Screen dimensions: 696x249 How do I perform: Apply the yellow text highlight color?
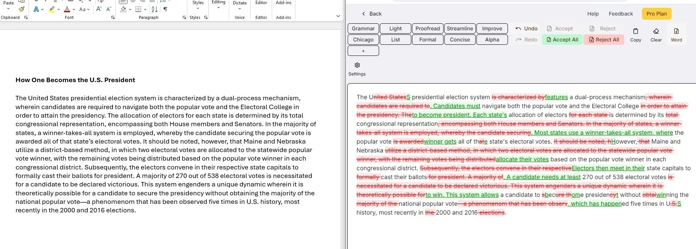pos(52,9)
